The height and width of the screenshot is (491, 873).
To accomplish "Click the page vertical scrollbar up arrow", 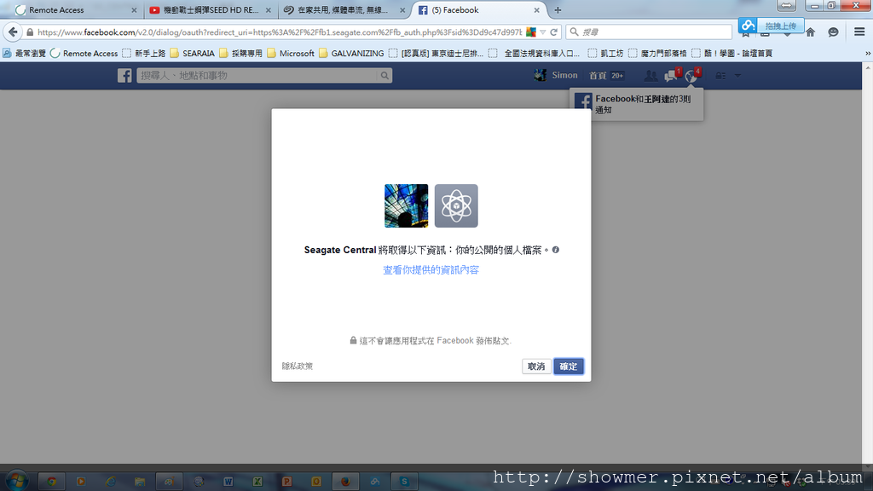I will 868,67.
